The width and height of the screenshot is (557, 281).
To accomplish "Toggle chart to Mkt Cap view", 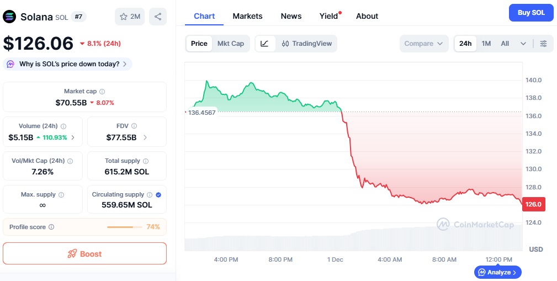I will pos(231,44).
